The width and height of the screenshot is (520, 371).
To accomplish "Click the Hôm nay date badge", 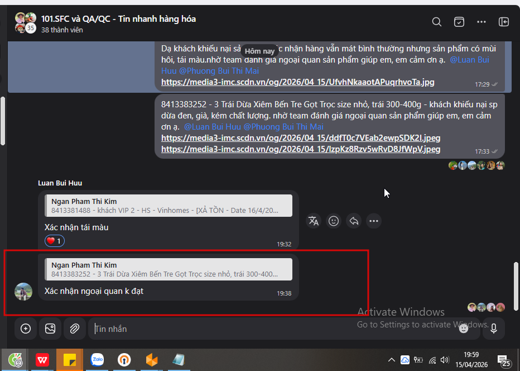I will click(x=259, y=51).
